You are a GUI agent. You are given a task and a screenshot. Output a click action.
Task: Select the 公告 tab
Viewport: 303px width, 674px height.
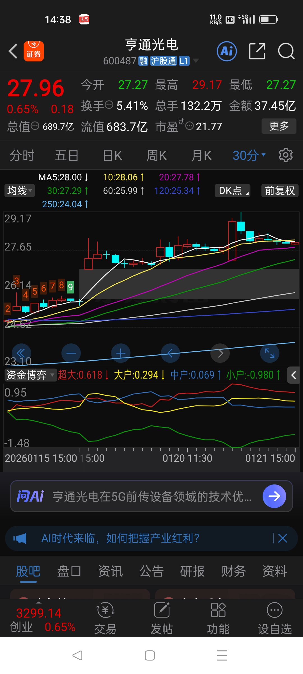[151, 571]
